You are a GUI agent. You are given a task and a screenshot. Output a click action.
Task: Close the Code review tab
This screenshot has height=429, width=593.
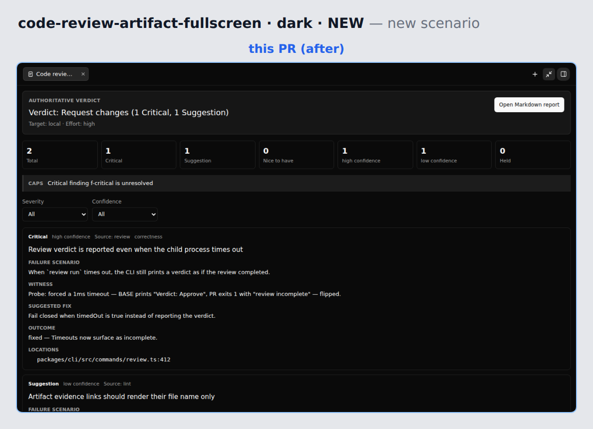83,74
